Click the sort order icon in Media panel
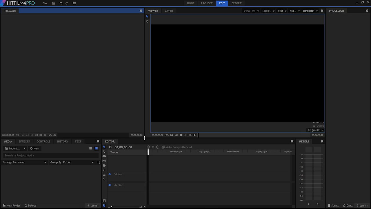Screen dimensions: 371x209 (x=99, y=163)
